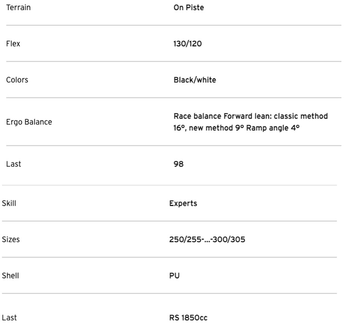Click the Colors row label
The height and width of the screenshot is (324, 347).
coord(17,80)
